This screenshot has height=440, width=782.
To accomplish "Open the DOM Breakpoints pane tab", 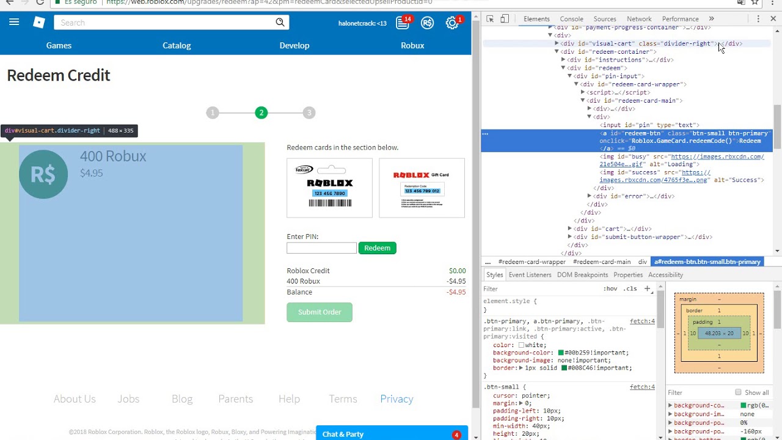I will pyautogui.click(x=582, y=275).
